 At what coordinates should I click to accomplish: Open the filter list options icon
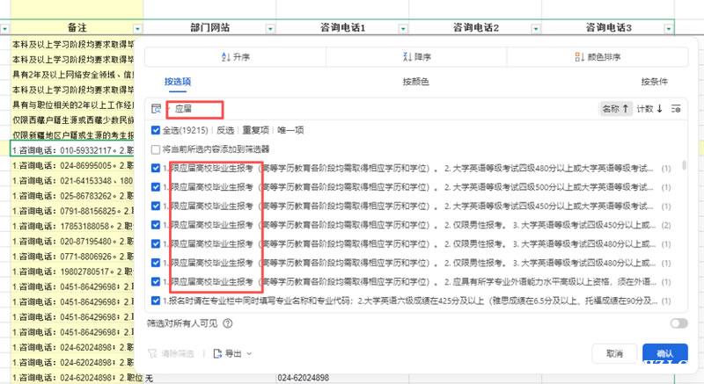click(676, 109)
